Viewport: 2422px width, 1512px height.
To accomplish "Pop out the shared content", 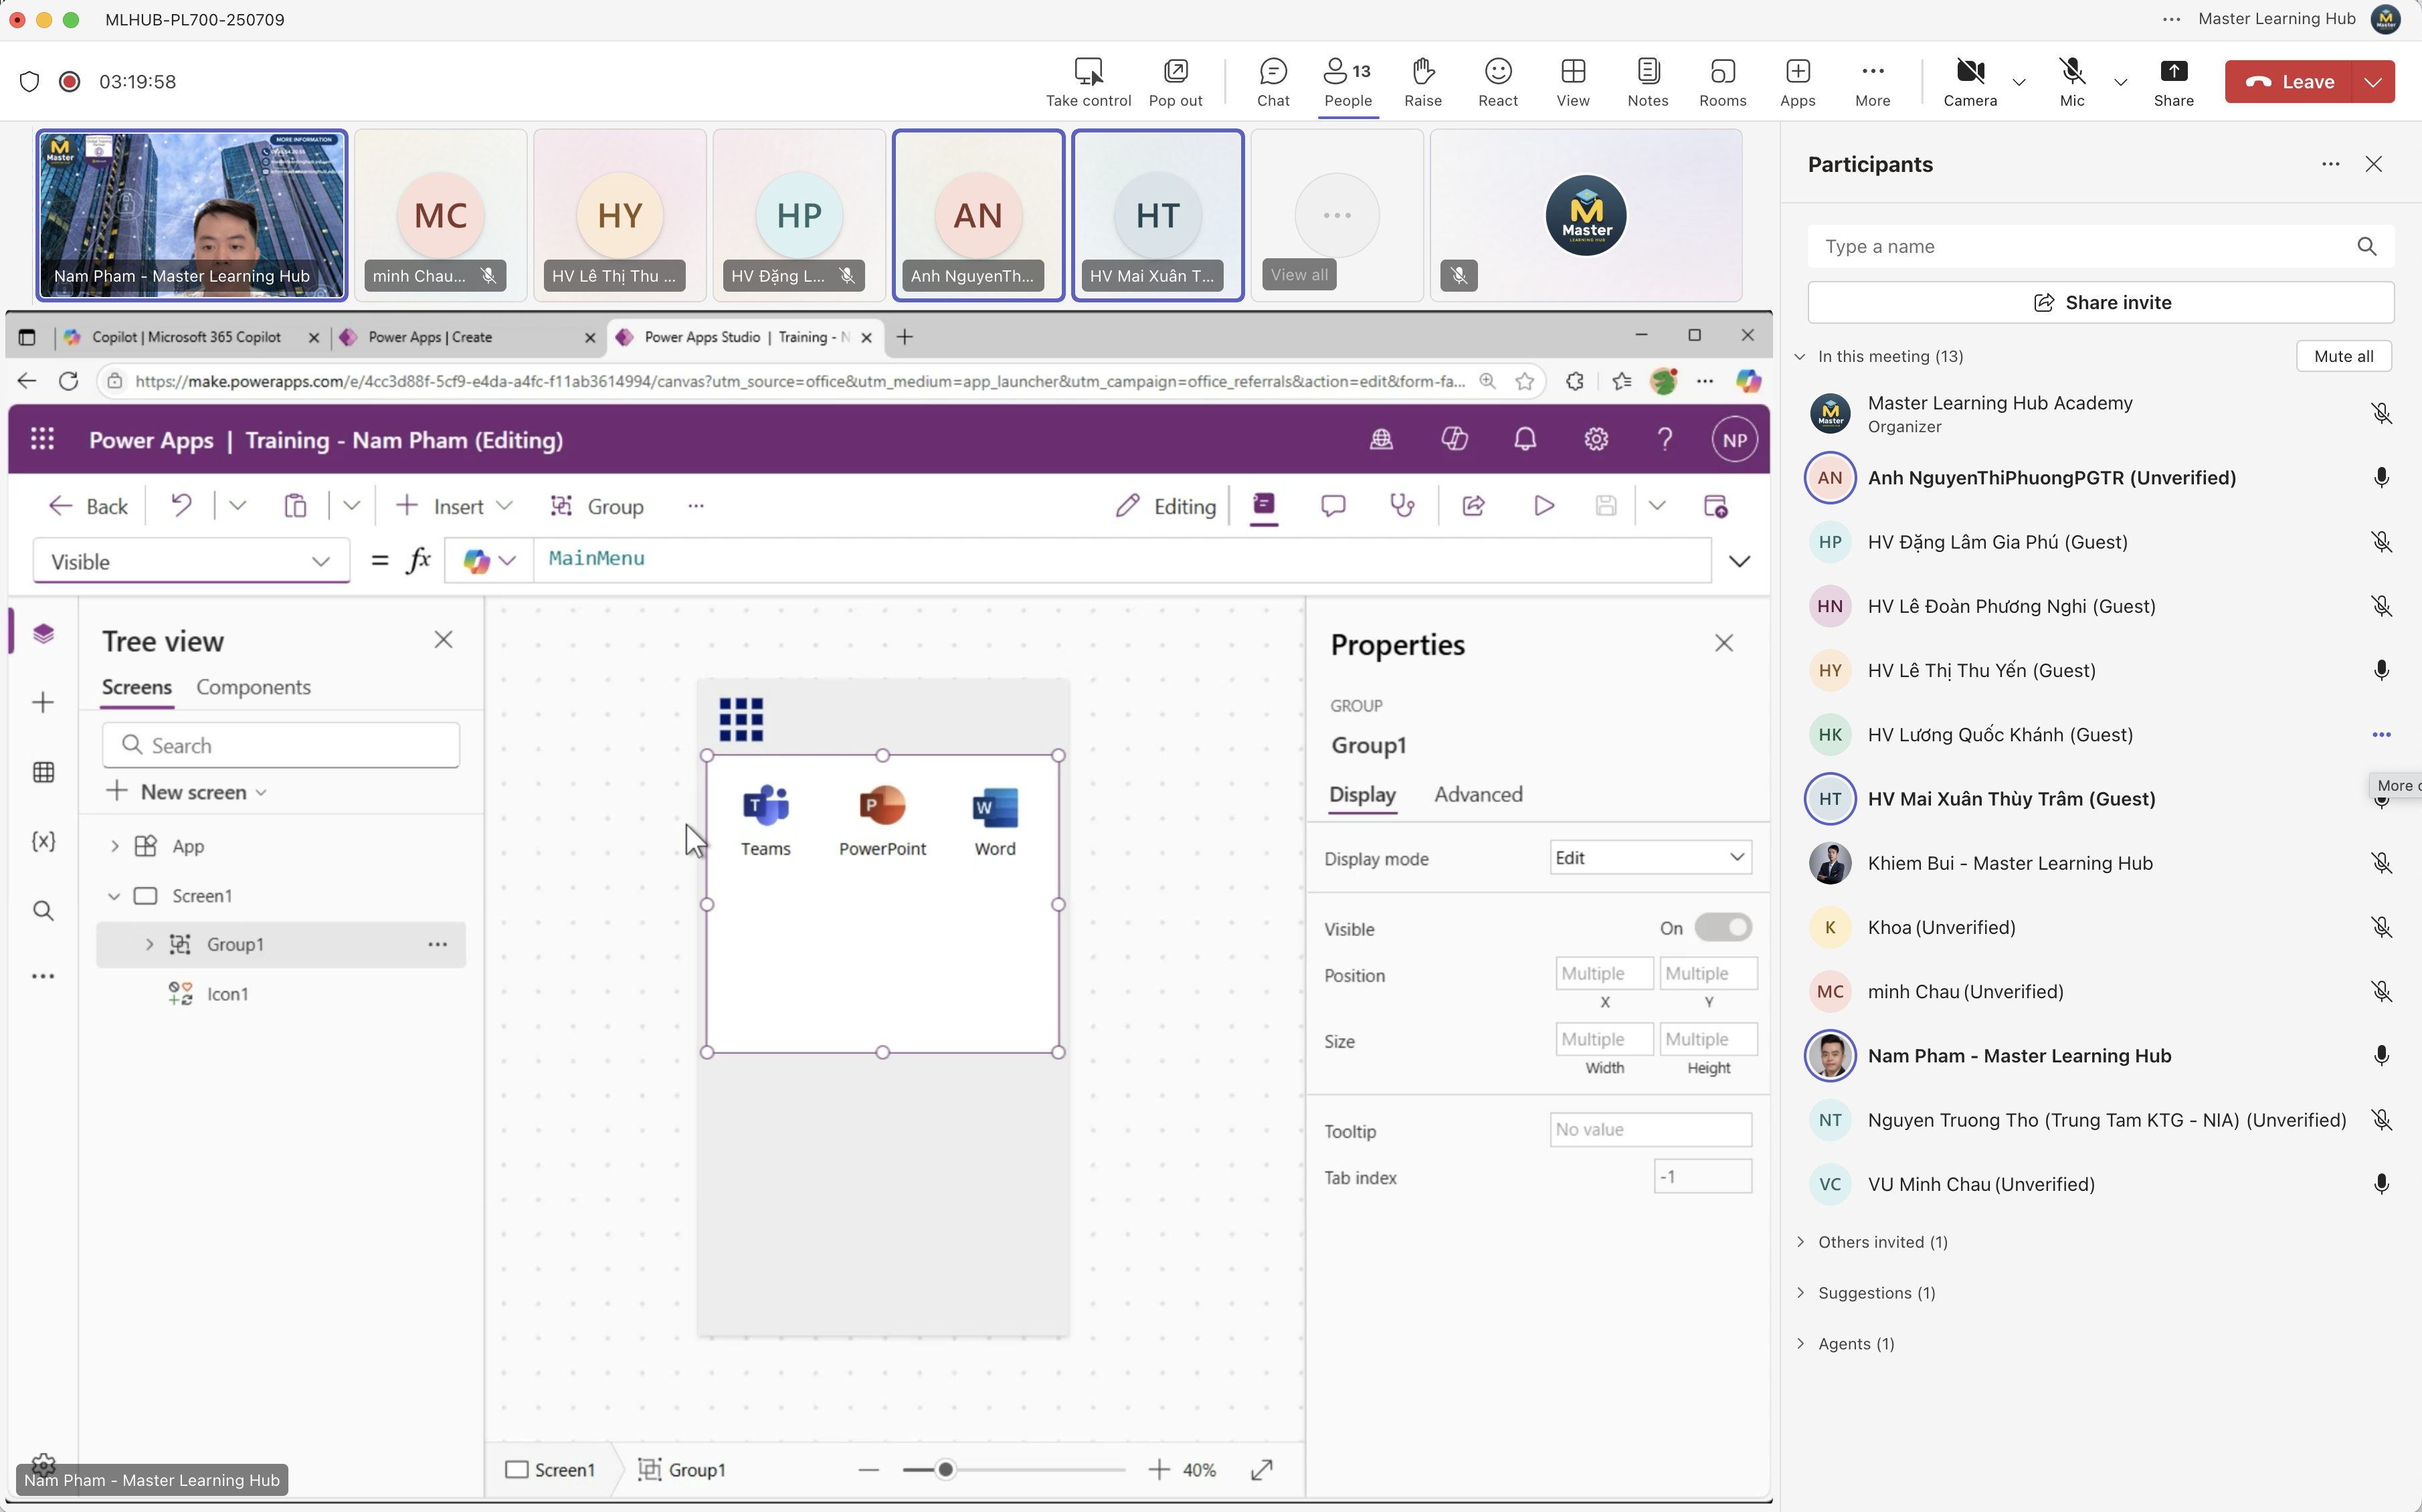I will click(x=1175, y=82).
